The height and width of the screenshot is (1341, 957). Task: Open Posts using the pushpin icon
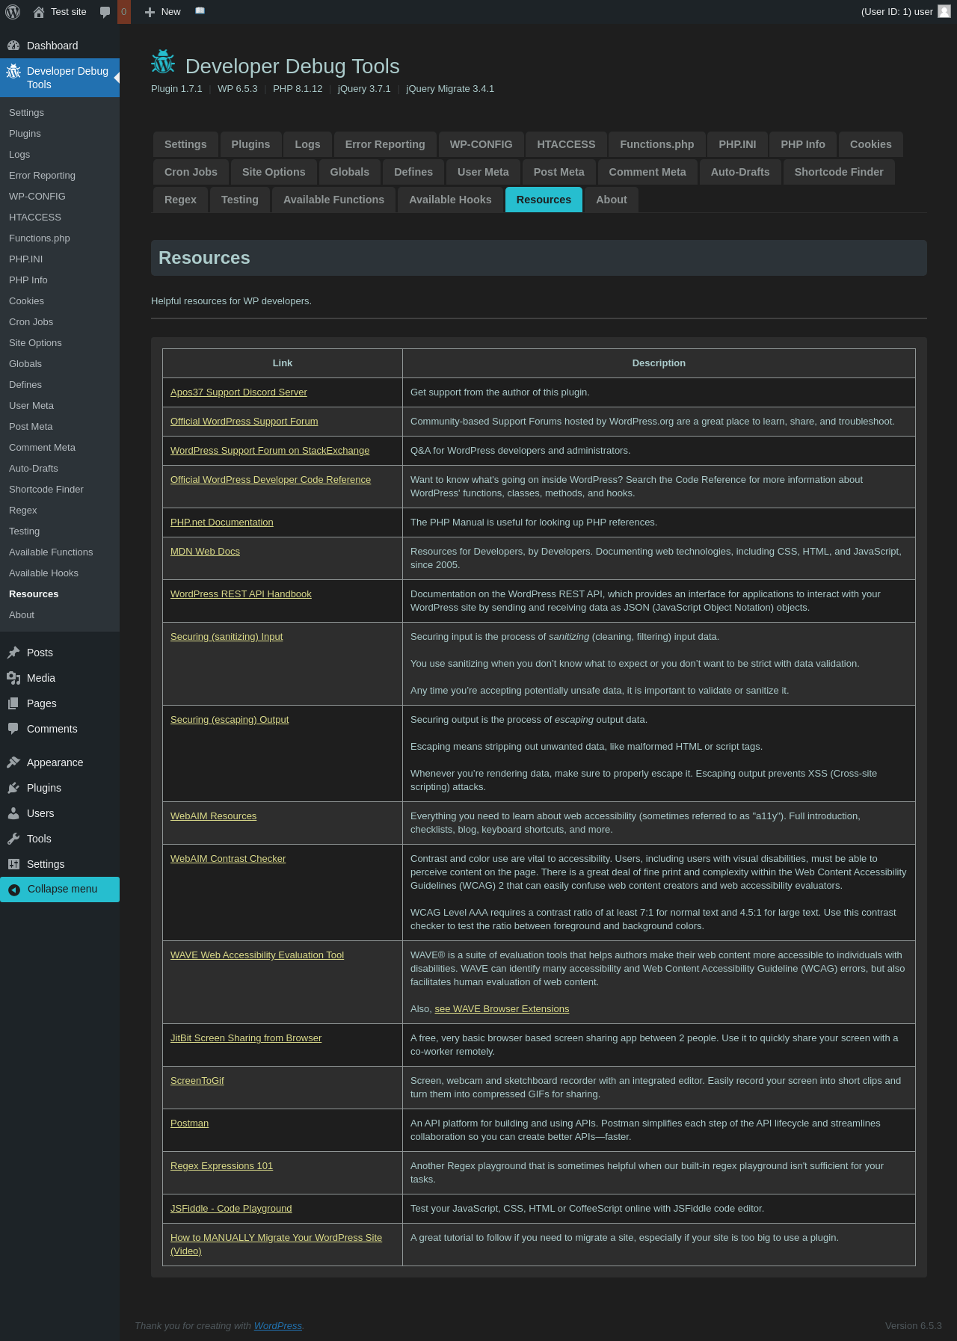click(x=13, y=653)
